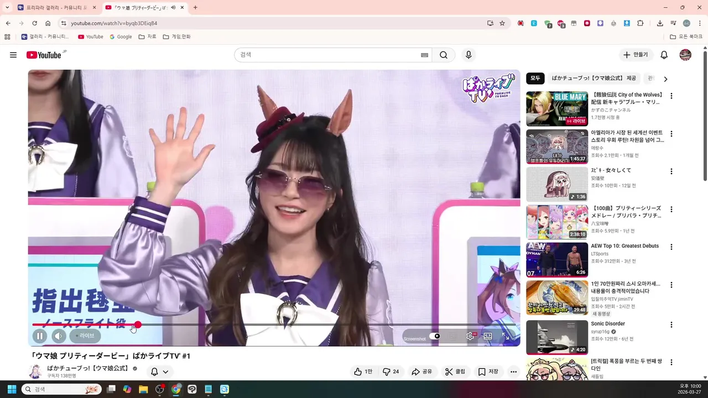Open more options for AEW Top 10 video
Image resolution: width=708 pixels, height=398 pixels.
pyautogui.click(x=671, y=247)
